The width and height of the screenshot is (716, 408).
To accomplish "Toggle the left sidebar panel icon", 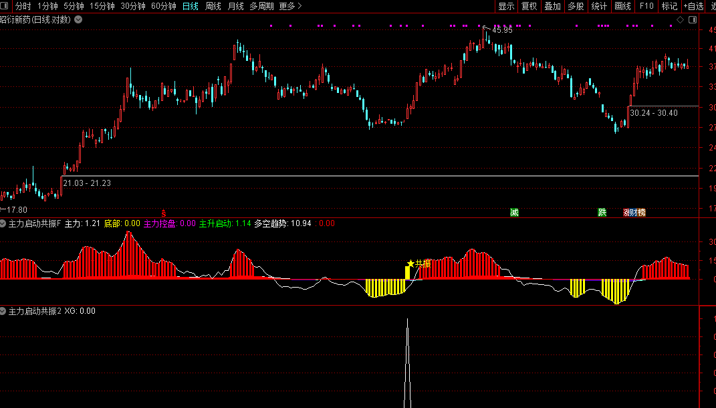I will (5, 6).
